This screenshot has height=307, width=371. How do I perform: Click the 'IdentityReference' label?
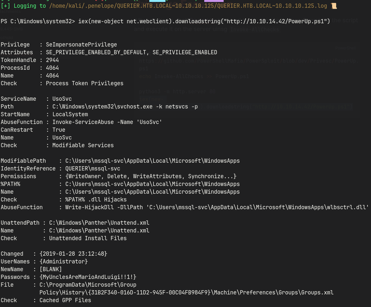[28, 169]
